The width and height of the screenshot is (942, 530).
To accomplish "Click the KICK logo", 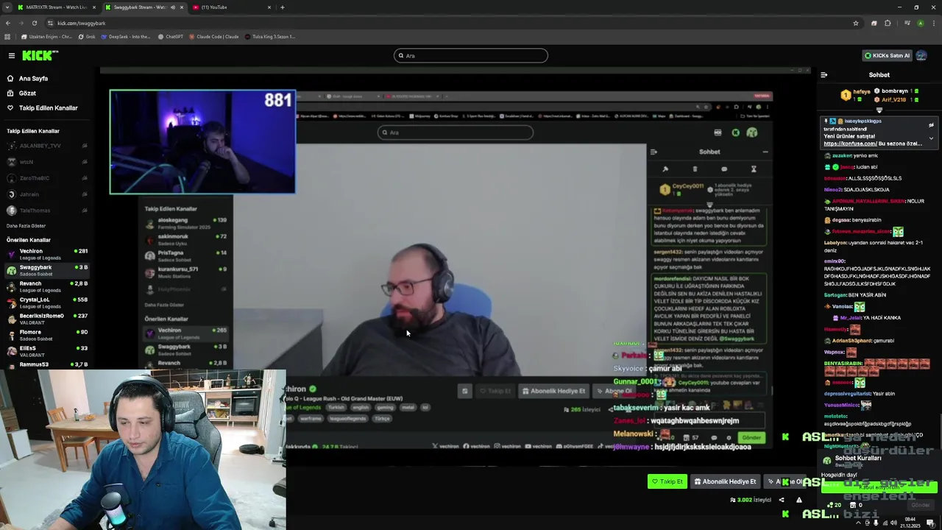I will 40,55.
